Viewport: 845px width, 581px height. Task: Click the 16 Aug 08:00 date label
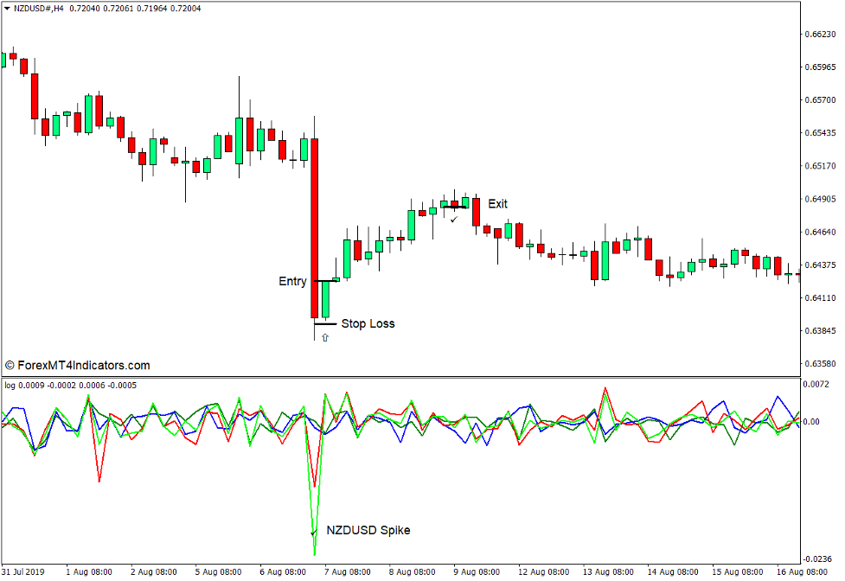[810, 571]
